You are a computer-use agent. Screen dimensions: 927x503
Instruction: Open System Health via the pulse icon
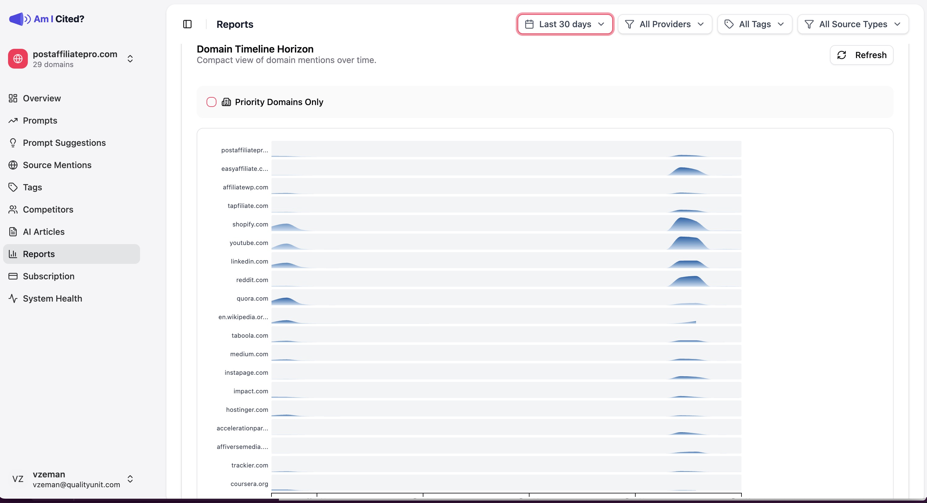coord(13,298)
